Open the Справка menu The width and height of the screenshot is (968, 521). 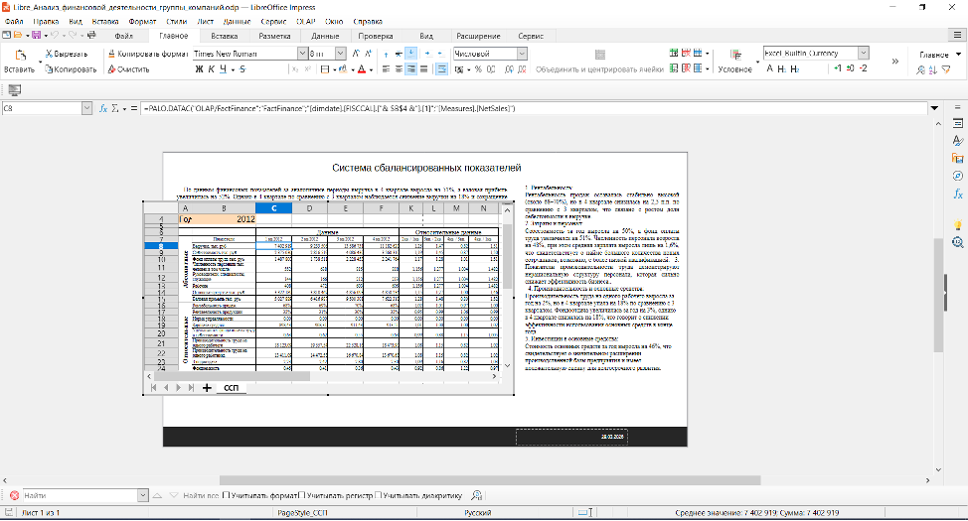(368, 22)
